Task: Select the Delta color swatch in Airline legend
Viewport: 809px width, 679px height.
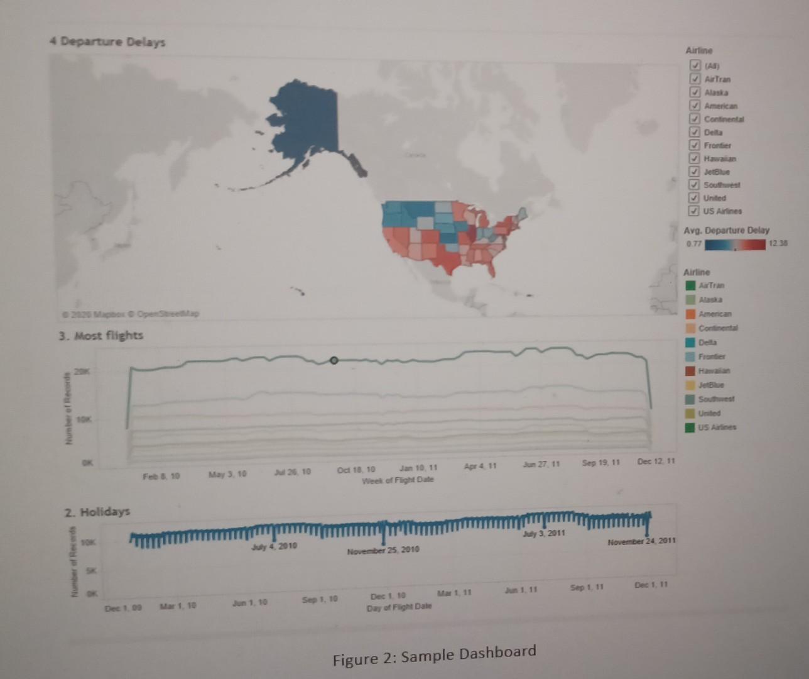Action: point(693,343)
